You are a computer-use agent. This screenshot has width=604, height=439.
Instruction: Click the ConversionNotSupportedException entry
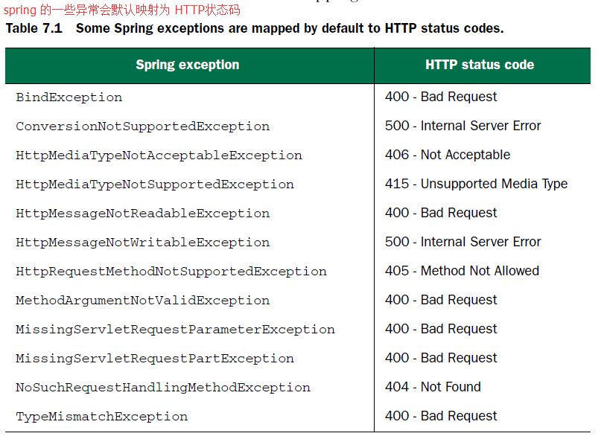[142, 126]
